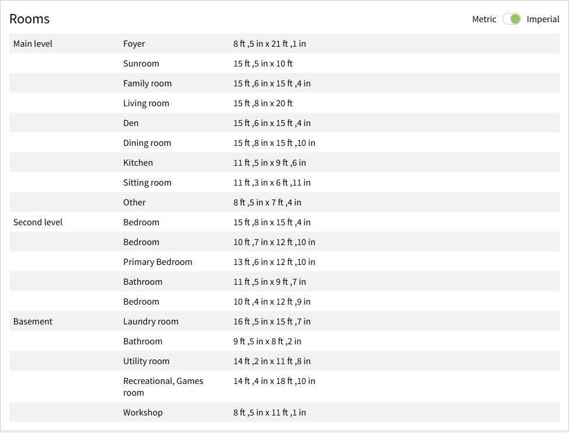Click the Sunroom room name

tap(141, 64)
